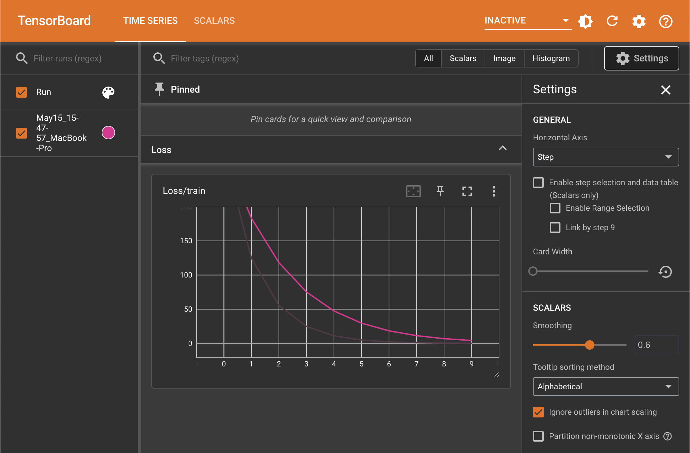Collapse the Loss section
Viewport: 690px width, 453px height.
[x=502, y=148]
